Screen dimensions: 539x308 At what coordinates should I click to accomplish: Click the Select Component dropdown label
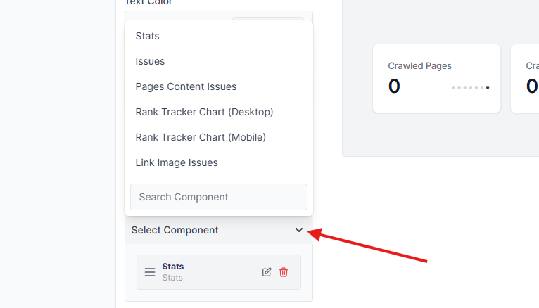(175, 230)
